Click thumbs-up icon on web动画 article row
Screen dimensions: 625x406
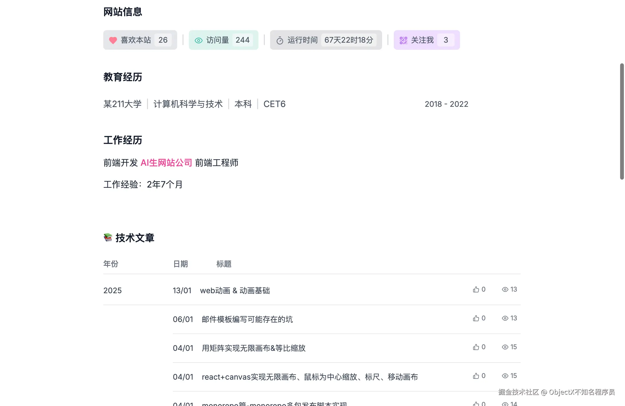click(476, 289)
